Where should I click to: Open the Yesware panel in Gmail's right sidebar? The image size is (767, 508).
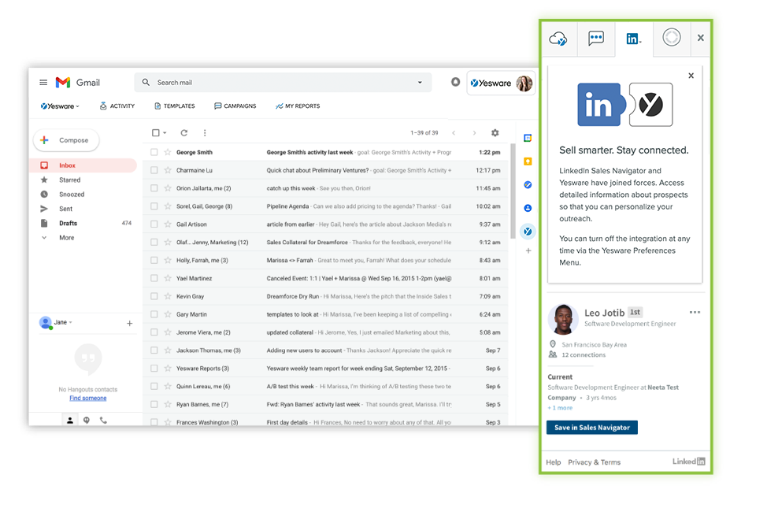528,231
